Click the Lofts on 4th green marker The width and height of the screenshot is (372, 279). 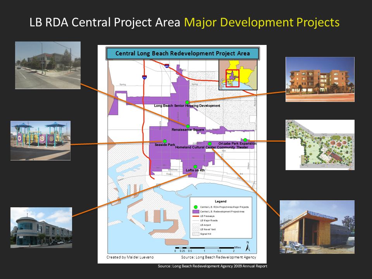point(195,167)
